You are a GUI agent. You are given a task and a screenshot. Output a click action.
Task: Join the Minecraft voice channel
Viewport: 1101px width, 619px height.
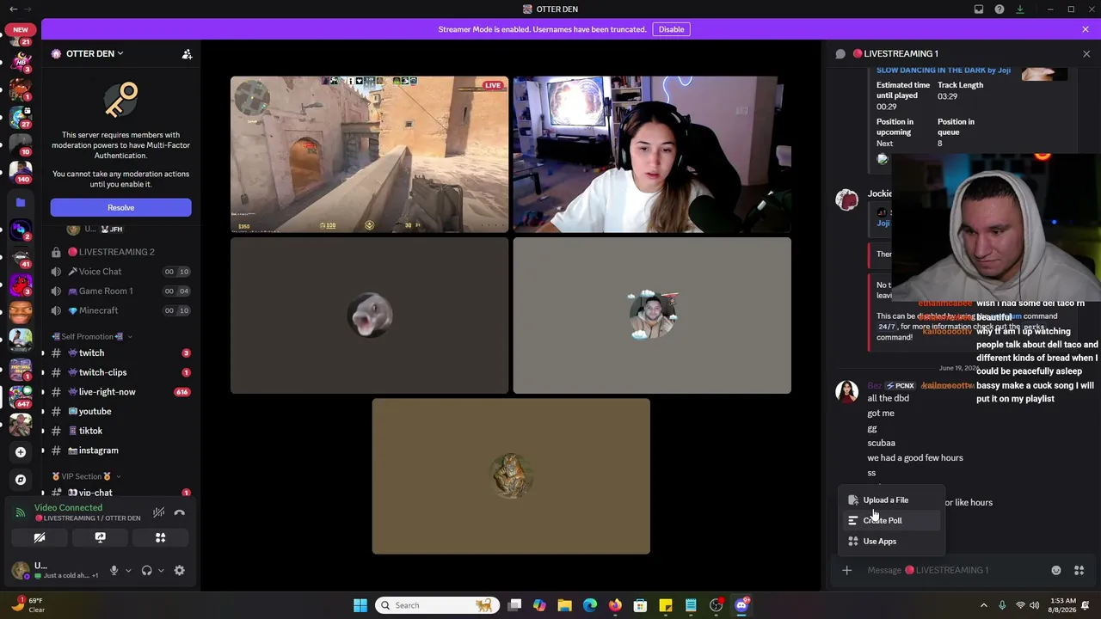tap(120, 310)
